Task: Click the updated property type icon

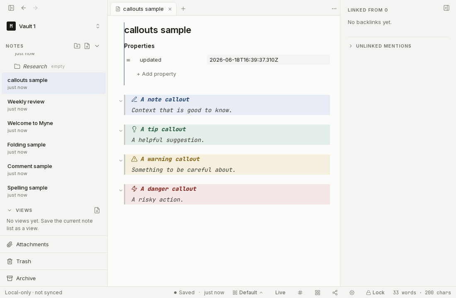Action: pos(128,60)
